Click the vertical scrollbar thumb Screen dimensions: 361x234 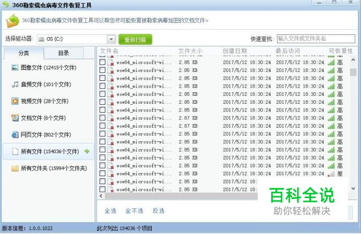coord(353,72)
